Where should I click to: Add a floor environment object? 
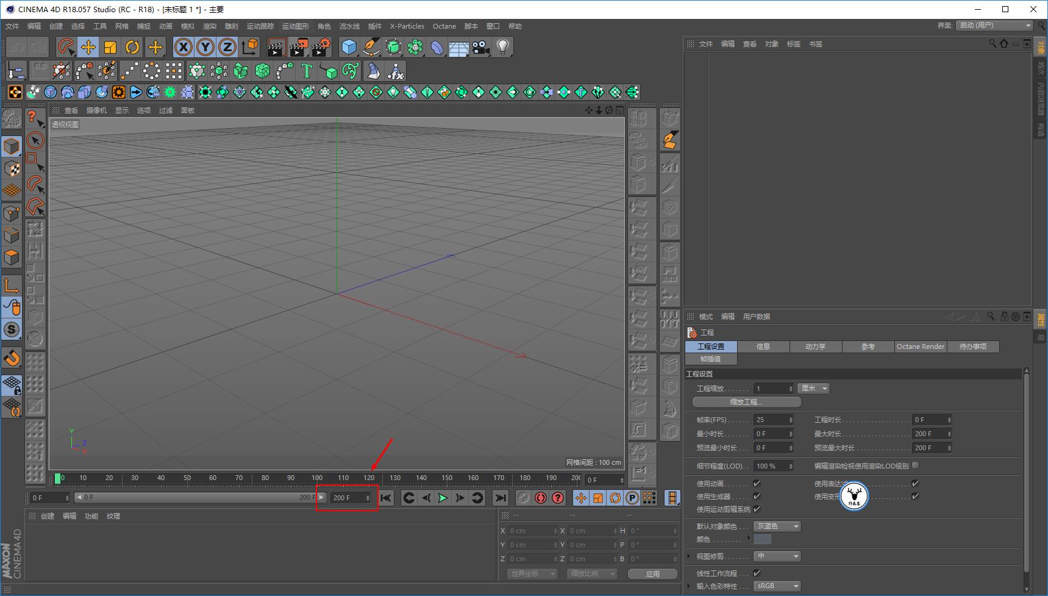coord(459,47)
